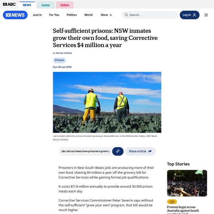Viewport: 214px width, 214px height.
Task: Open author Nicole Chettle's page
Action: pos(64,53)
